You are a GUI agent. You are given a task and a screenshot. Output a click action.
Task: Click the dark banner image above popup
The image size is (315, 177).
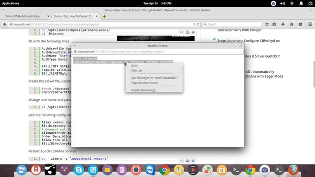click(x=156, y=38)
